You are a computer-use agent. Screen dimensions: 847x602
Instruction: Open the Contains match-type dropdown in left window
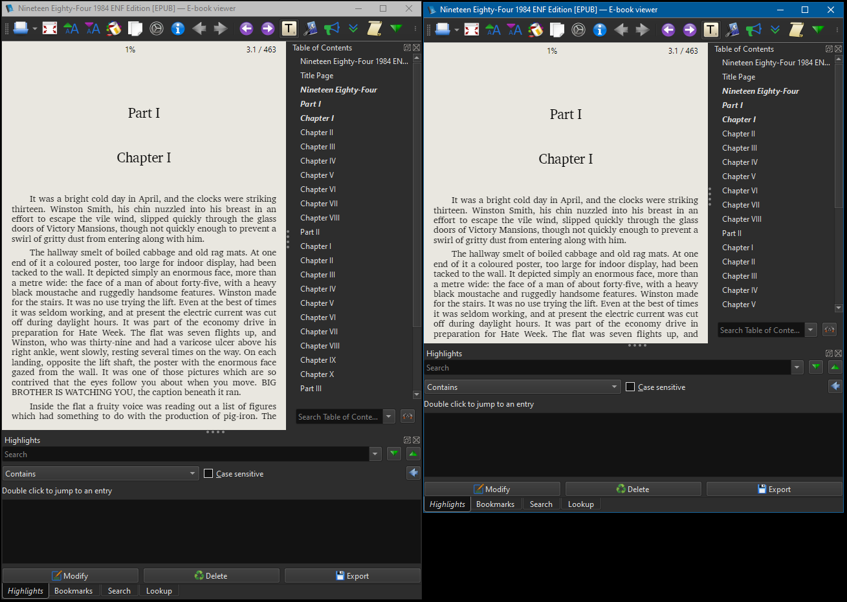[x=100, y=473]
